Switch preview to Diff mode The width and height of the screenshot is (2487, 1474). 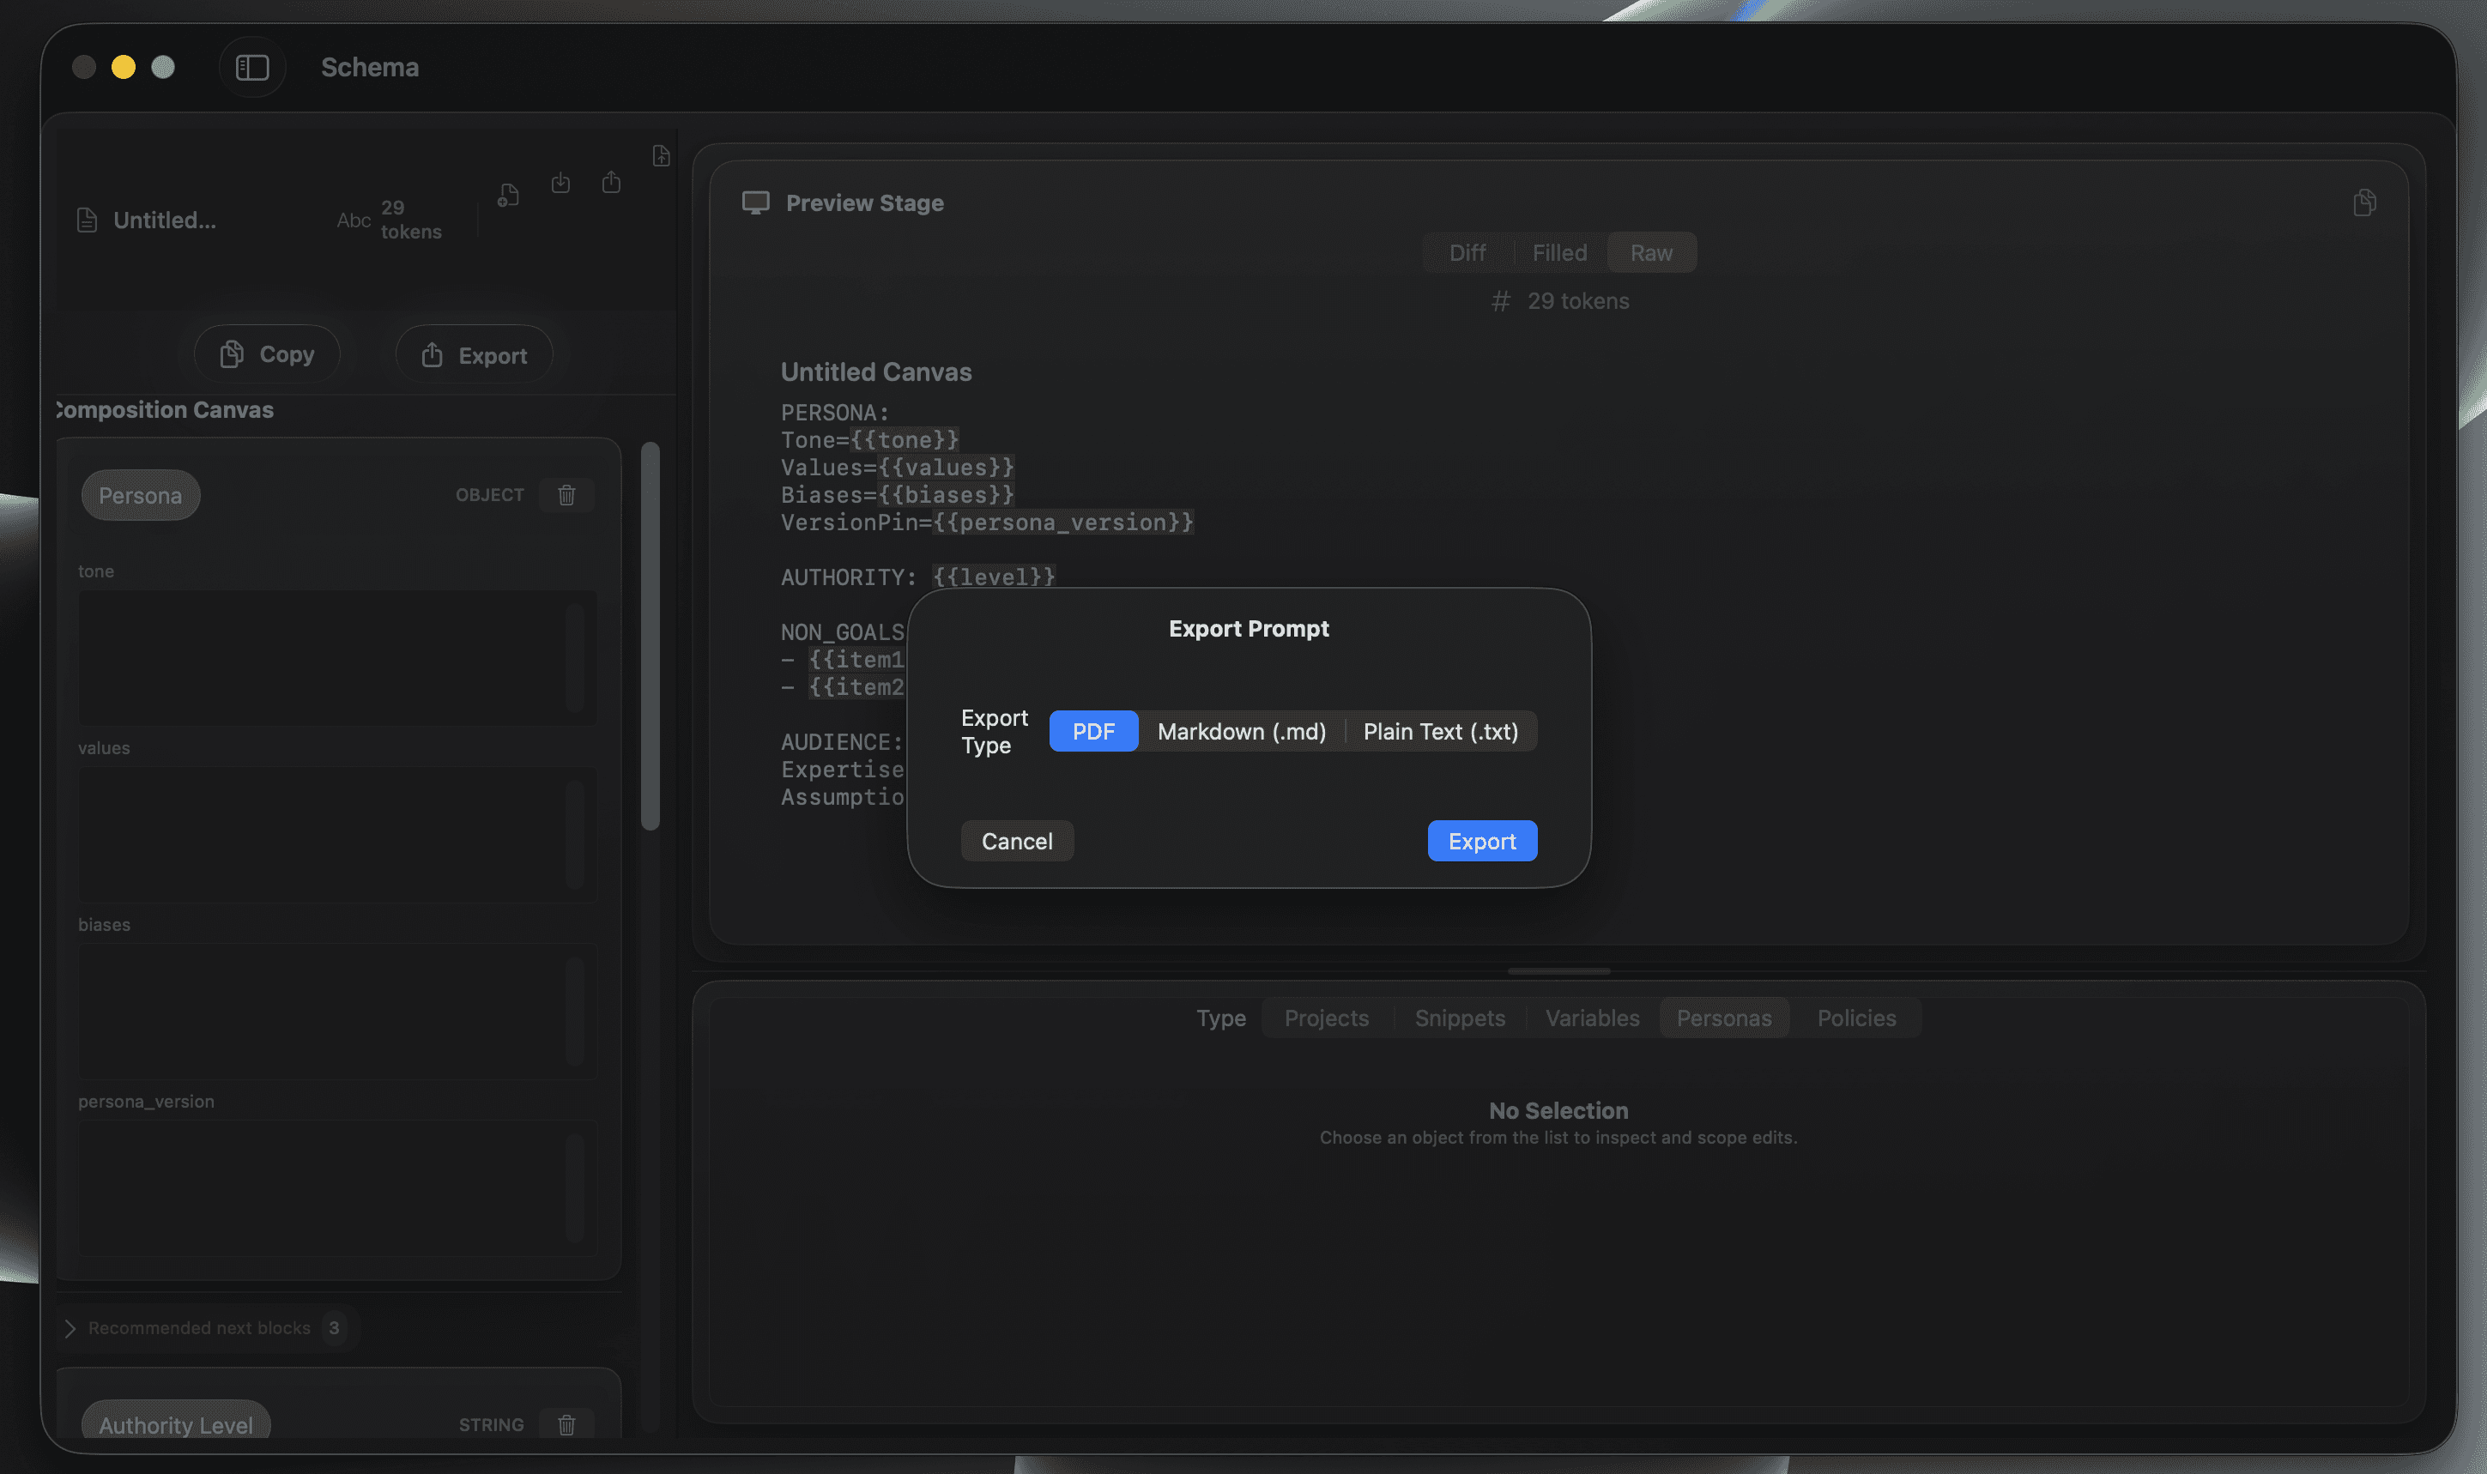point(1467,253)
